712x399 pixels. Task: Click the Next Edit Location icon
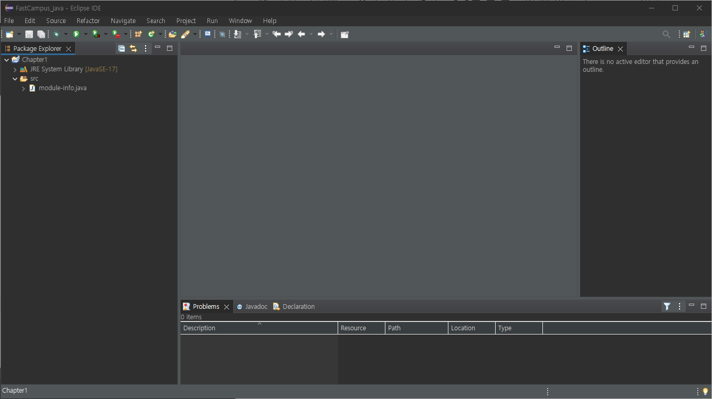[288, 34]
